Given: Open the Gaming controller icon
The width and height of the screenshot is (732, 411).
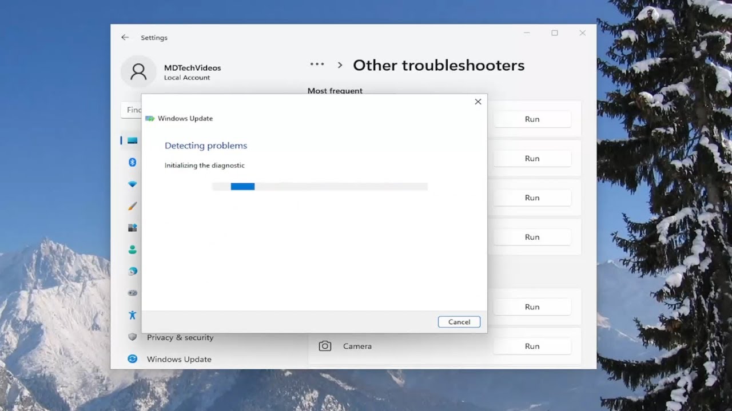Looking at the screenshot, I should [133, 293].
